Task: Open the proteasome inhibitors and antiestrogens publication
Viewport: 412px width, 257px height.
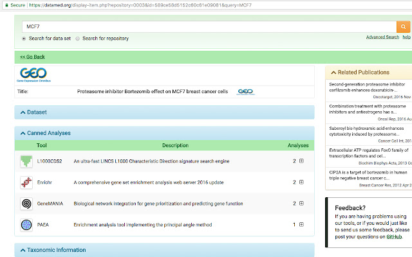Action: [368, 109]
